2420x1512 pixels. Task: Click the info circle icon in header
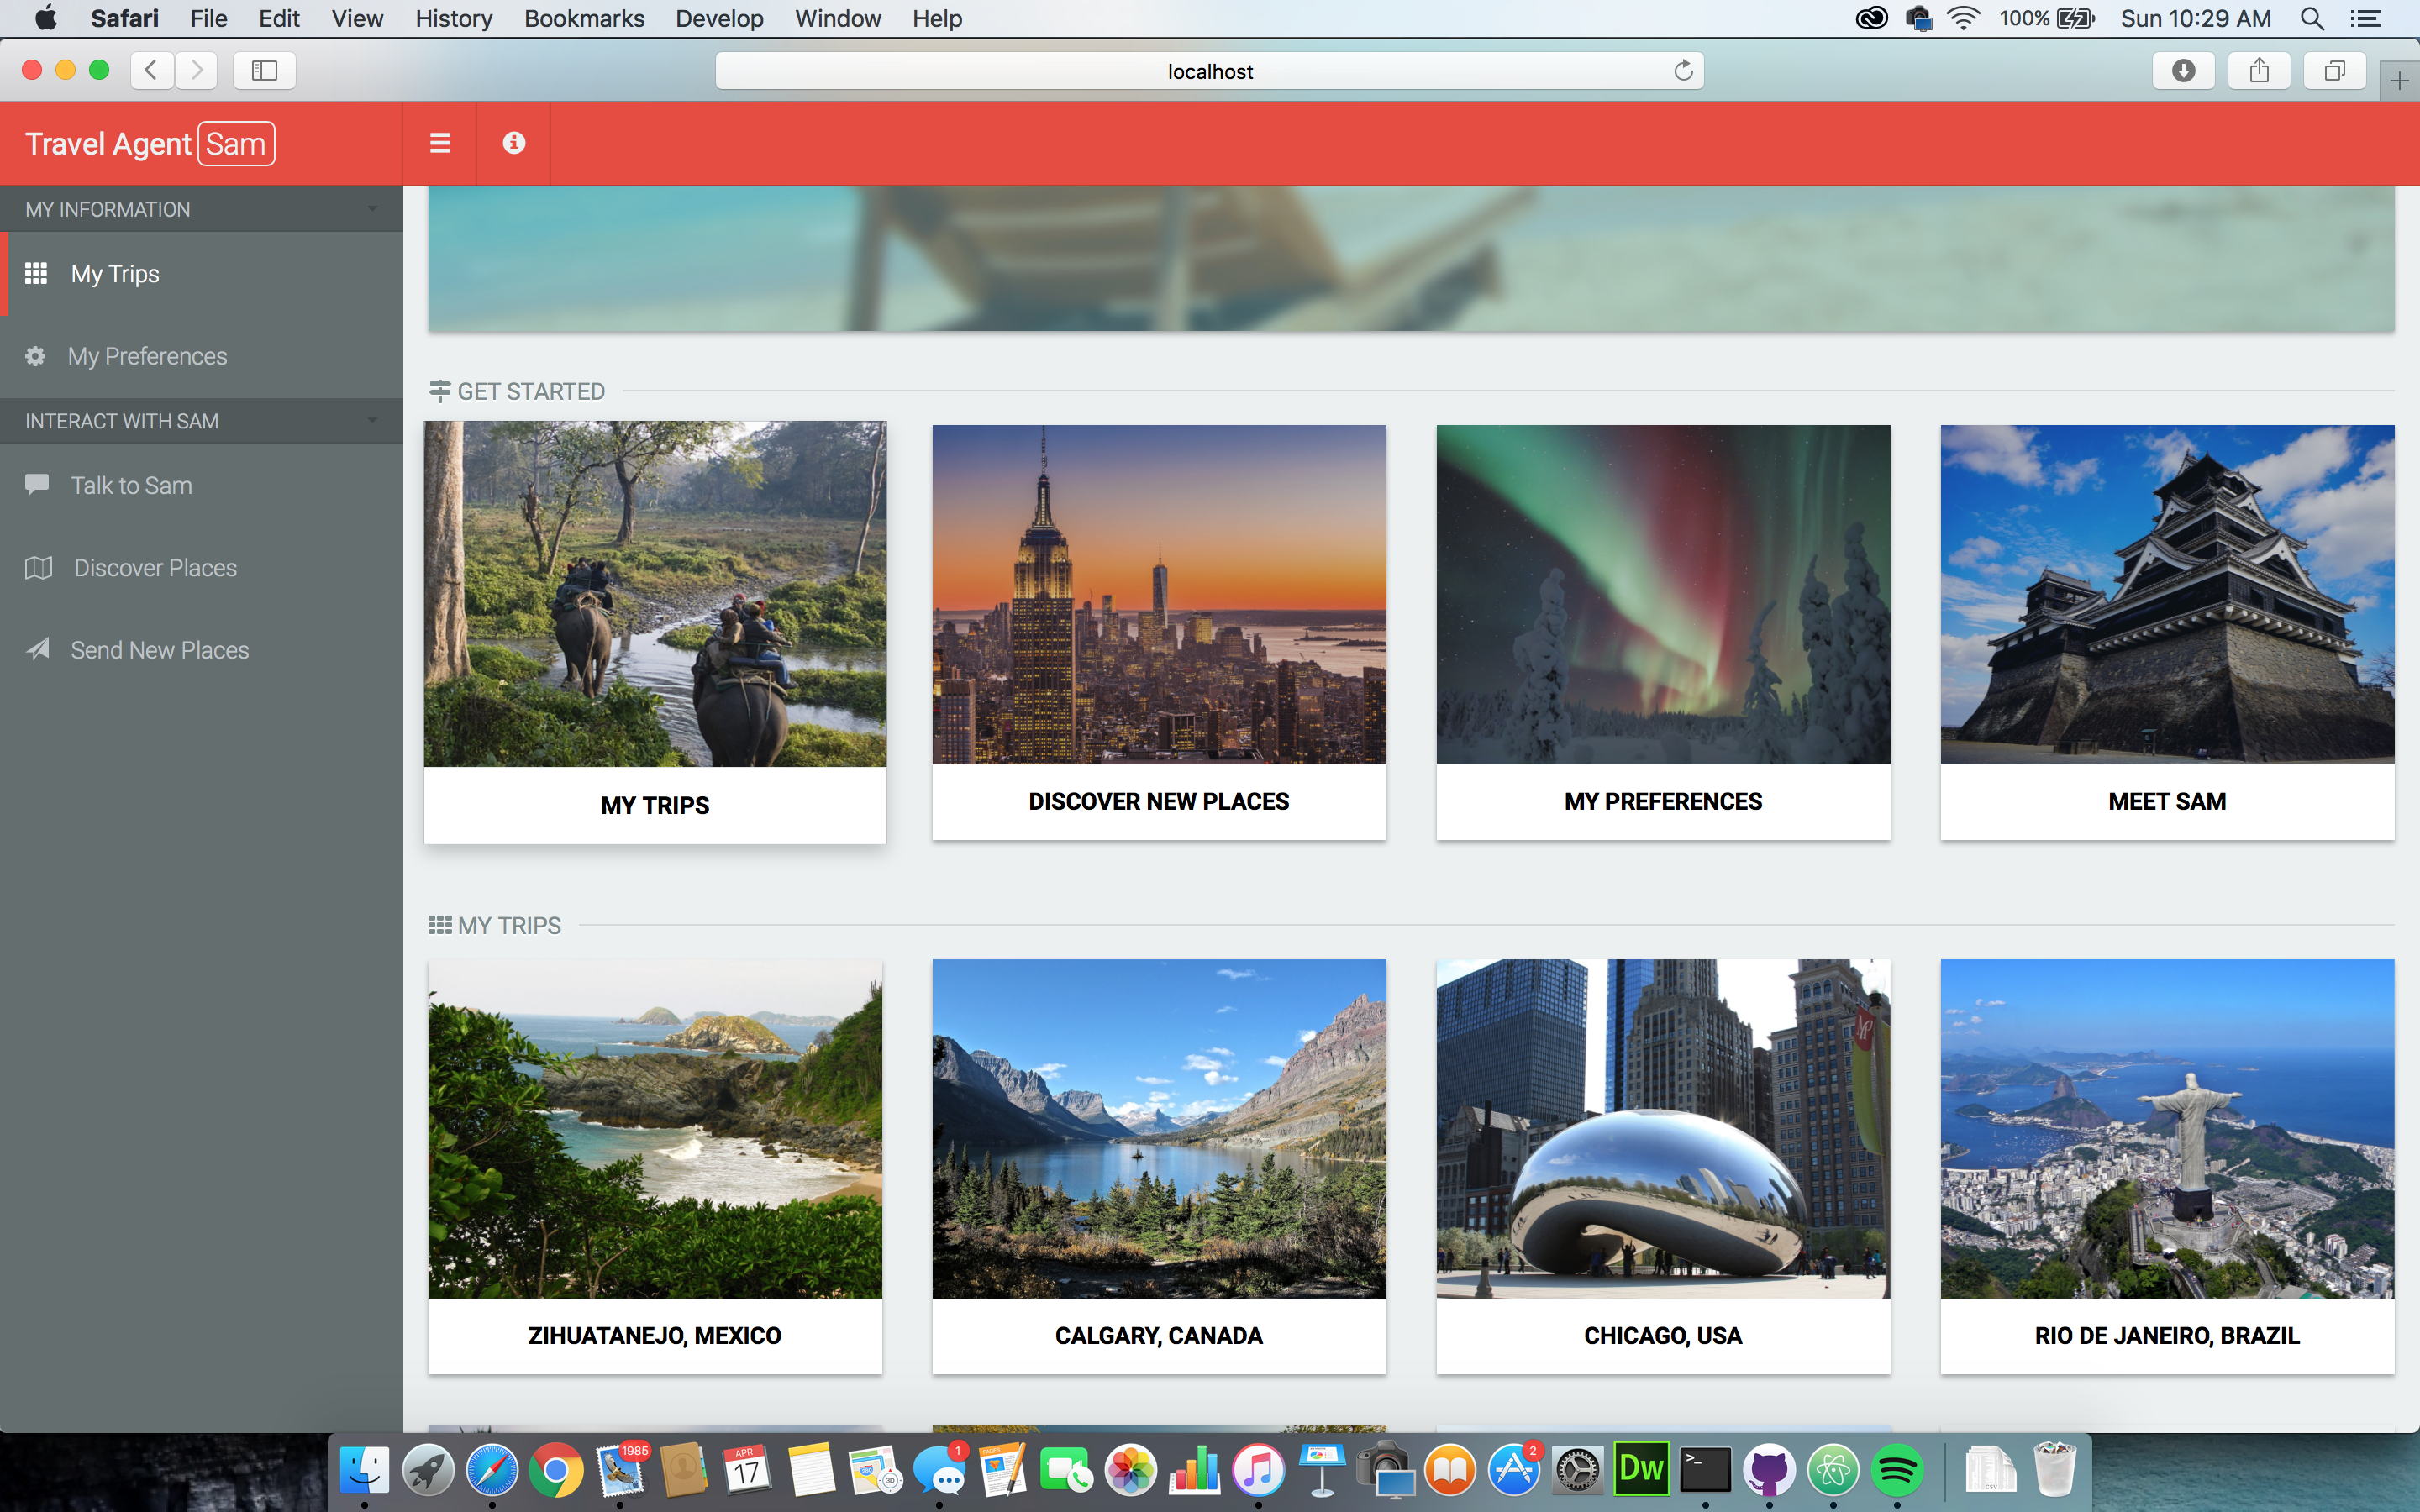coord(514,143)
